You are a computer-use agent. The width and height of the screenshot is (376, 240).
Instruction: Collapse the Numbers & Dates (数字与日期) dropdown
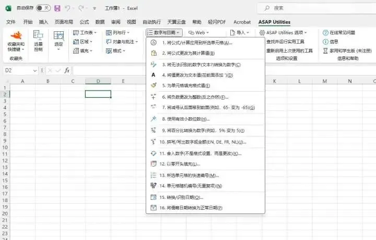coord(164,32)
